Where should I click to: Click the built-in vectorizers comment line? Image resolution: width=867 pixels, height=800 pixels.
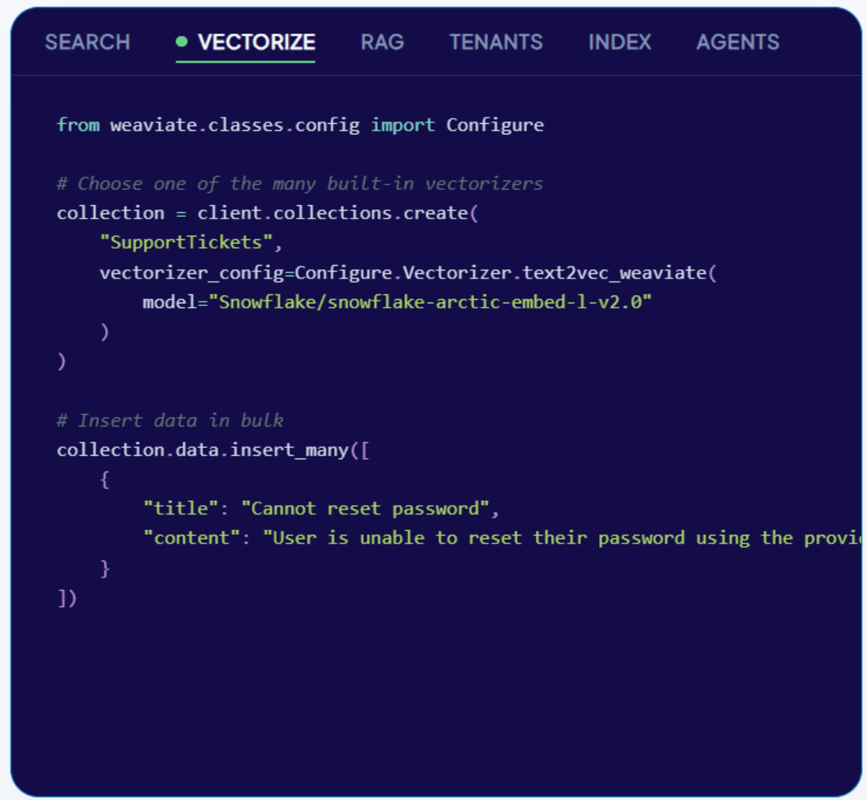[x=299, y=183]
